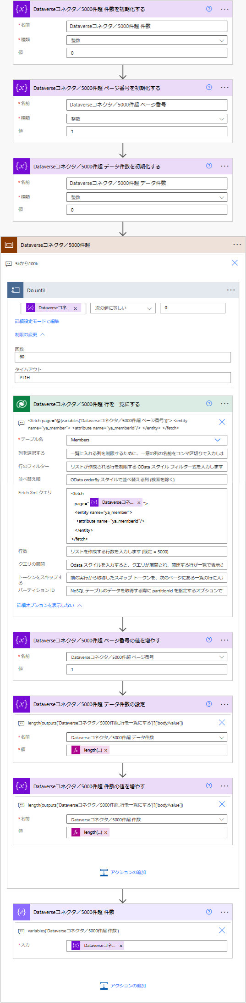The height and width of the screenshot is (1003, 246).
Task: Click クエリの展開 input field
Action: pyautogui.click(x=147, y=565)
